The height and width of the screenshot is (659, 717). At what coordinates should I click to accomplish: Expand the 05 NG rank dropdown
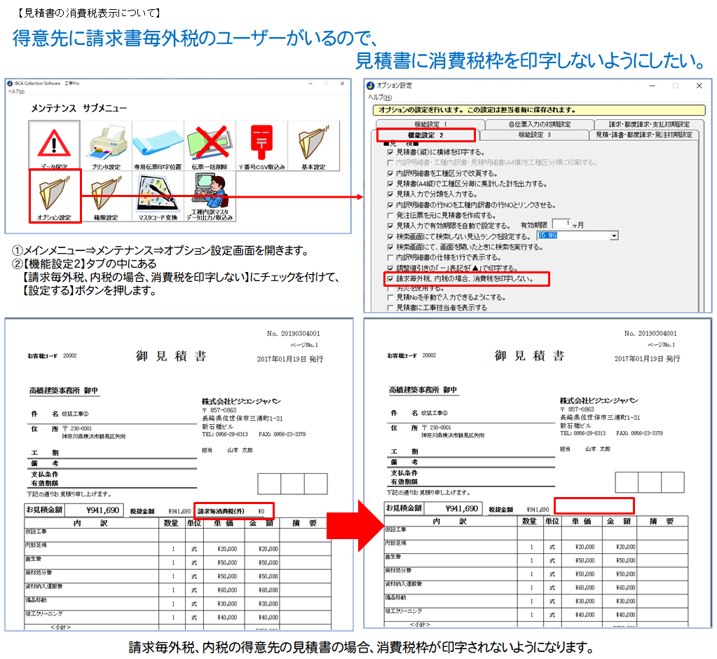614,237
